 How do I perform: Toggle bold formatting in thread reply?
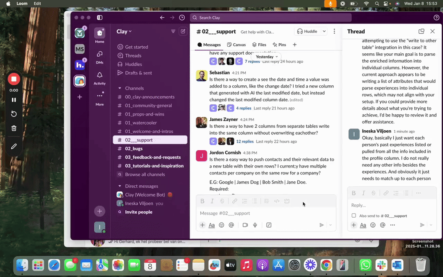[353, 193]
